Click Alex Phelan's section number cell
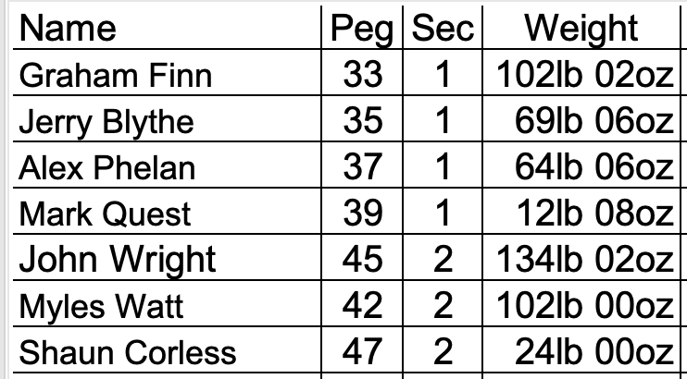Screen dimensions: 687x379 coord(443,165)
